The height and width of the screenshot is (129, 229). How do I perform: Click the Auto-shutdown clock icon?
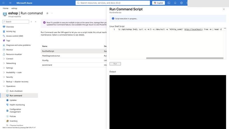(7, 91)
